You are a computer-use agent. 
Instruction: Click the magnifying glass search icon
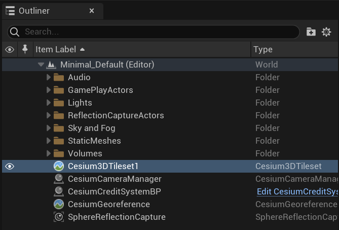click(x=15, y=32)
